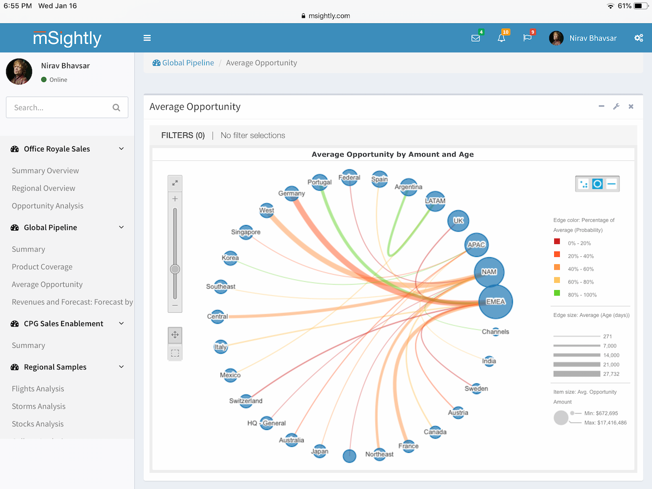652x489 pixels.
Task: Click the Office Royale Sales dashboard icon
Action: tap(15, 149)
